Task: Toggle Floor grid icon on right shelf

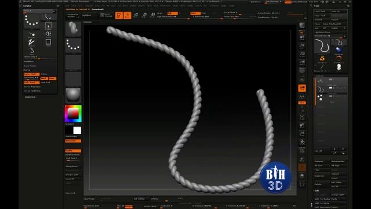Action: tap(302, 80)
